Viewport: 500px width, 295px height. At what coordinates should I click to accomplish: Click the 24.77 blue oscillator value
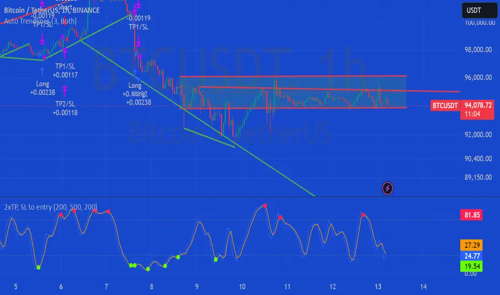(x=472, y=256)
